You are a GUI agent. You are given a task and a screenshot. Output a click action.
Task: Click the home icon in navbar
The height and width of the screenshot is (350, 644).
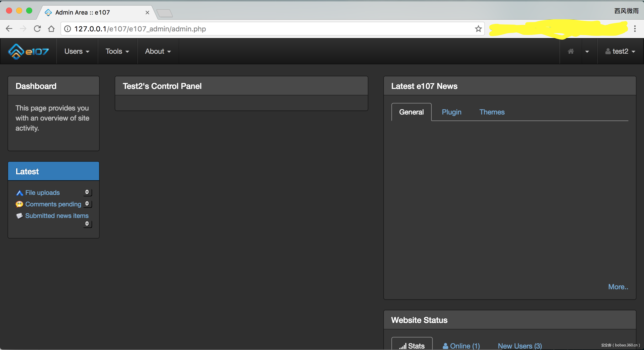tap(571, 51)
